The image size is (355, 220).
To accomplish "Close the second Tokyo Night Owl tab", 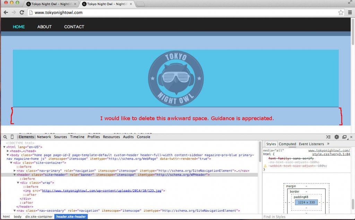I will pos(131,4).
